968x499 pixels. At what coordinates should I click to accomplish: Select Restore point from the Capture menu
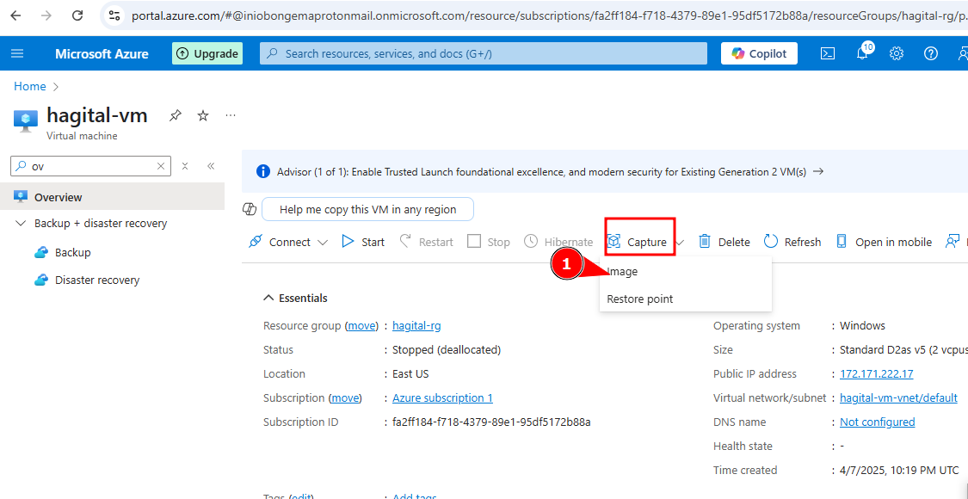click(x=685, y=299)
